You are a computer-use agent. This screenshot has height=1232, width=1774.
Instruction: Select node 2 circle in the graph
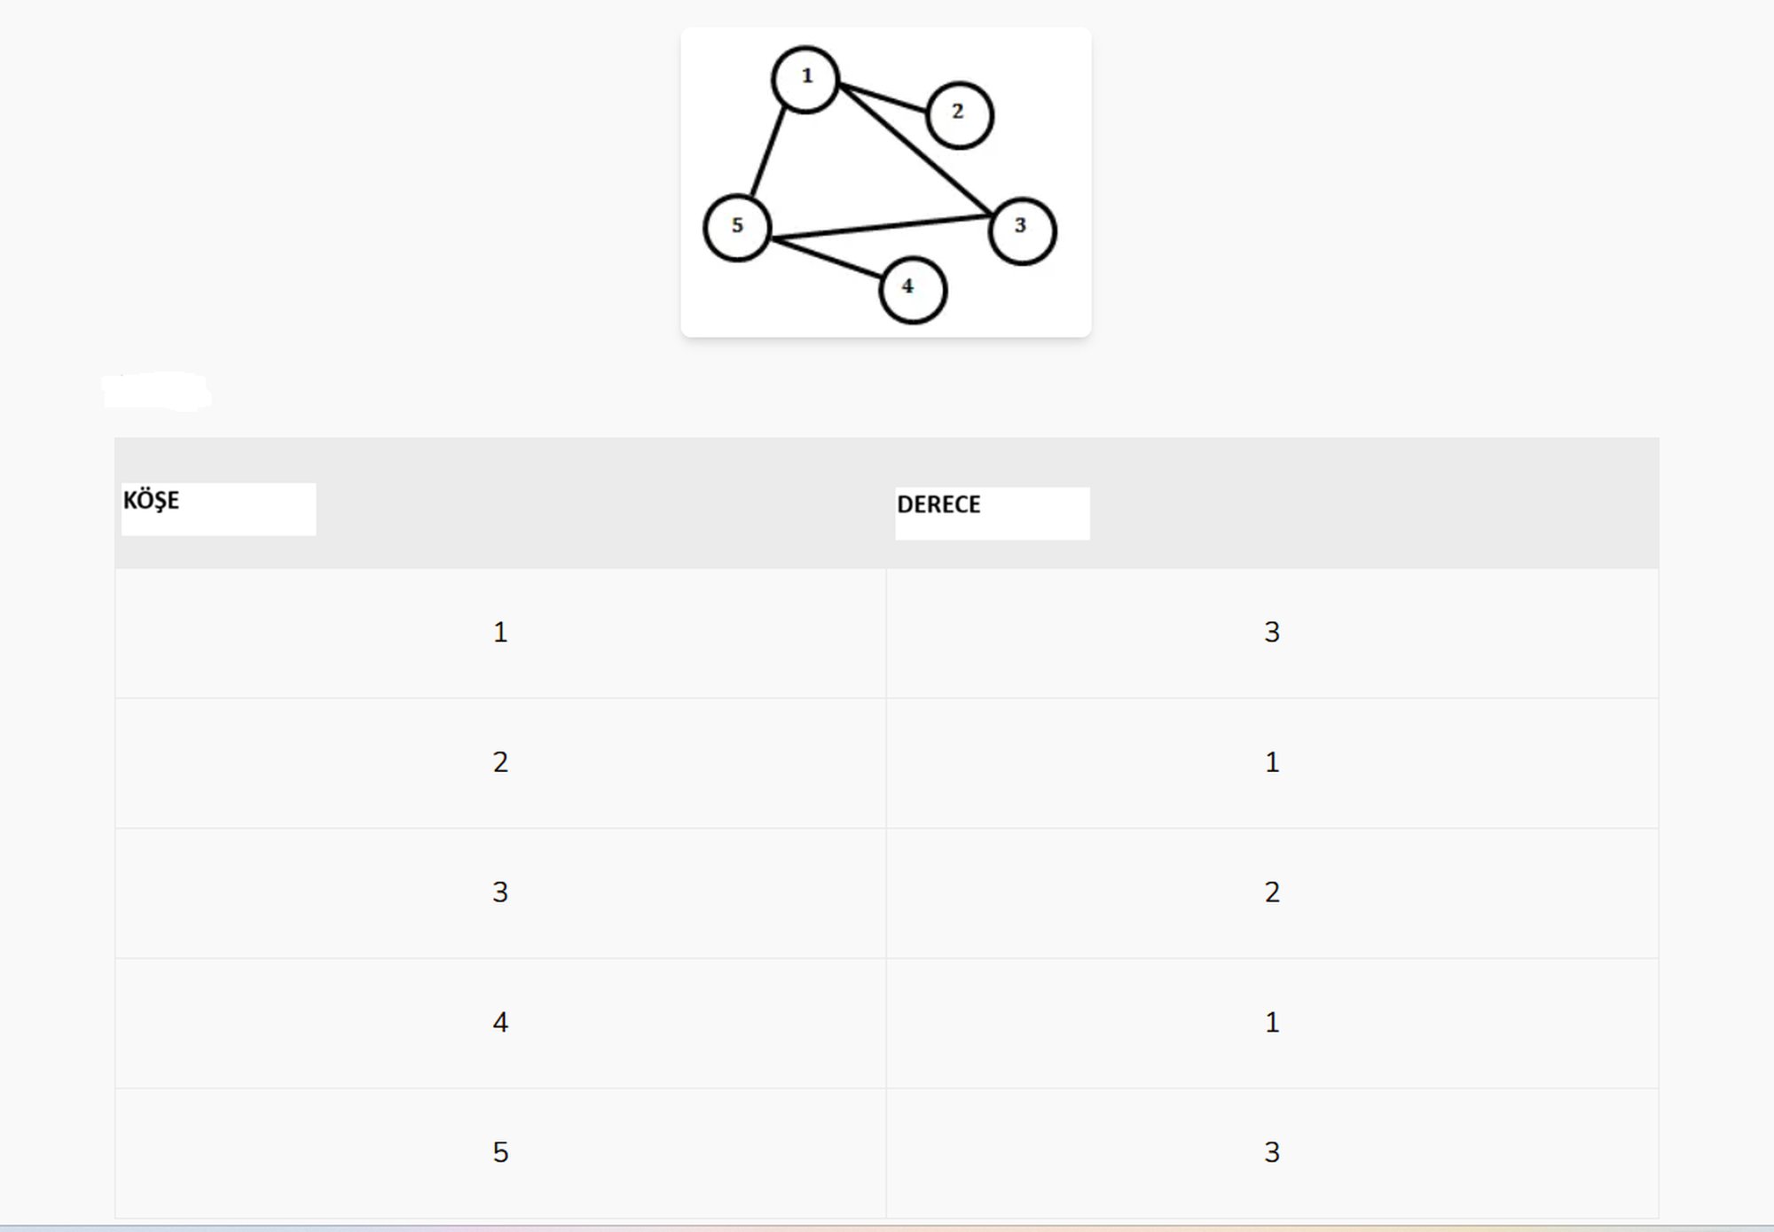959,115
